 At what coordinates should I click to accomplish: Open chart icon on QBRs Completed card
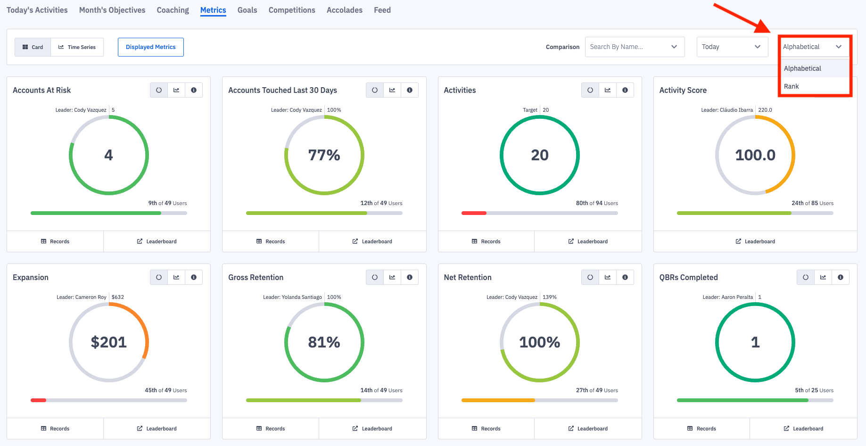point(823,277)
